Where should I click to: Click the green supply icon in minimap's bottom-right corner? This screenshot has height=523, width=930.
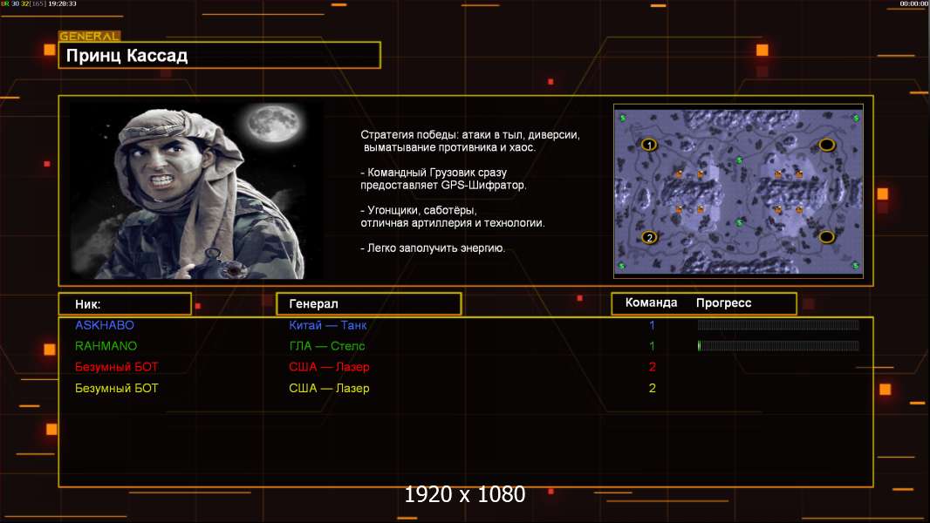[x=855, y=265]
